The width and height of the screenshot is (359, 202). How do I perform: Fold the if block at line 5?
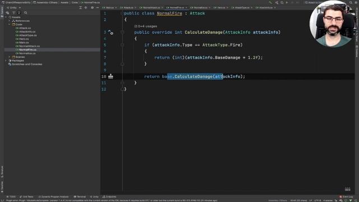click(x=122, y=45)
